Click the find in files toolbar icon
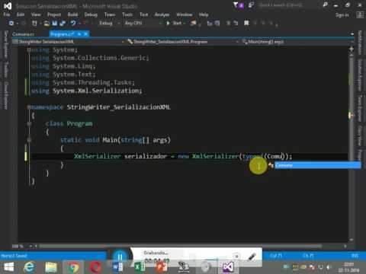The width and height of the screenshot is (366, 274). point(193,24)
